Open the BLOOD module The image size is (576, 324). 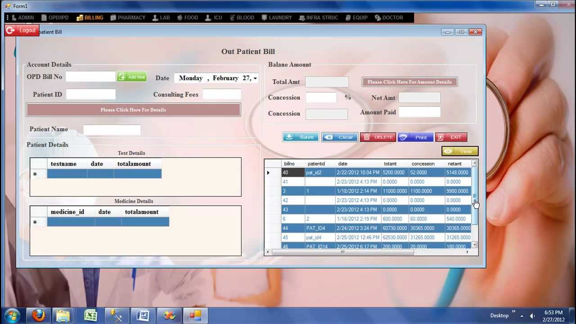tap(242, 18)
